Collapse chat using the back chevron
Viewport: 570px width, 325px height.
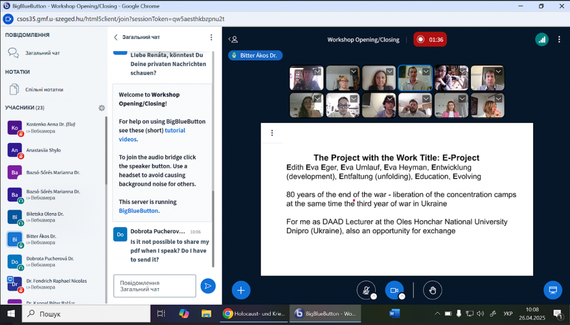point(116,37)
